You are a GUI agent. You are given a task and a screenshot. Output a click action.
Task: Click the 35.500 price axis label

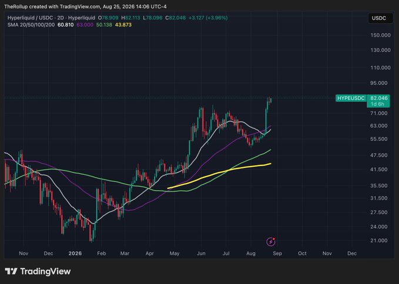379,185
